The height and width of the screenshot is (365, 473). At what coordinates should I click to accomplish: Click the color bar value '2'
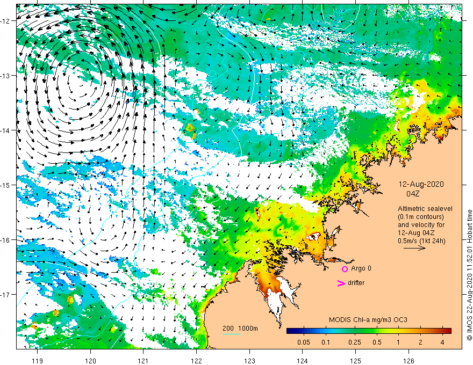point(420,342)
